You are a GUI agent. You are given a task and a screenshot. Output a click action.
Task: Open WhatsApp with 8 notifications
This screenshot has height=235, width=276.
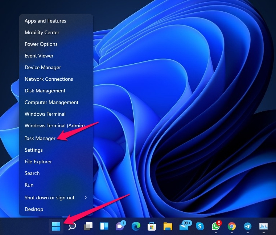tap(216, 226)
